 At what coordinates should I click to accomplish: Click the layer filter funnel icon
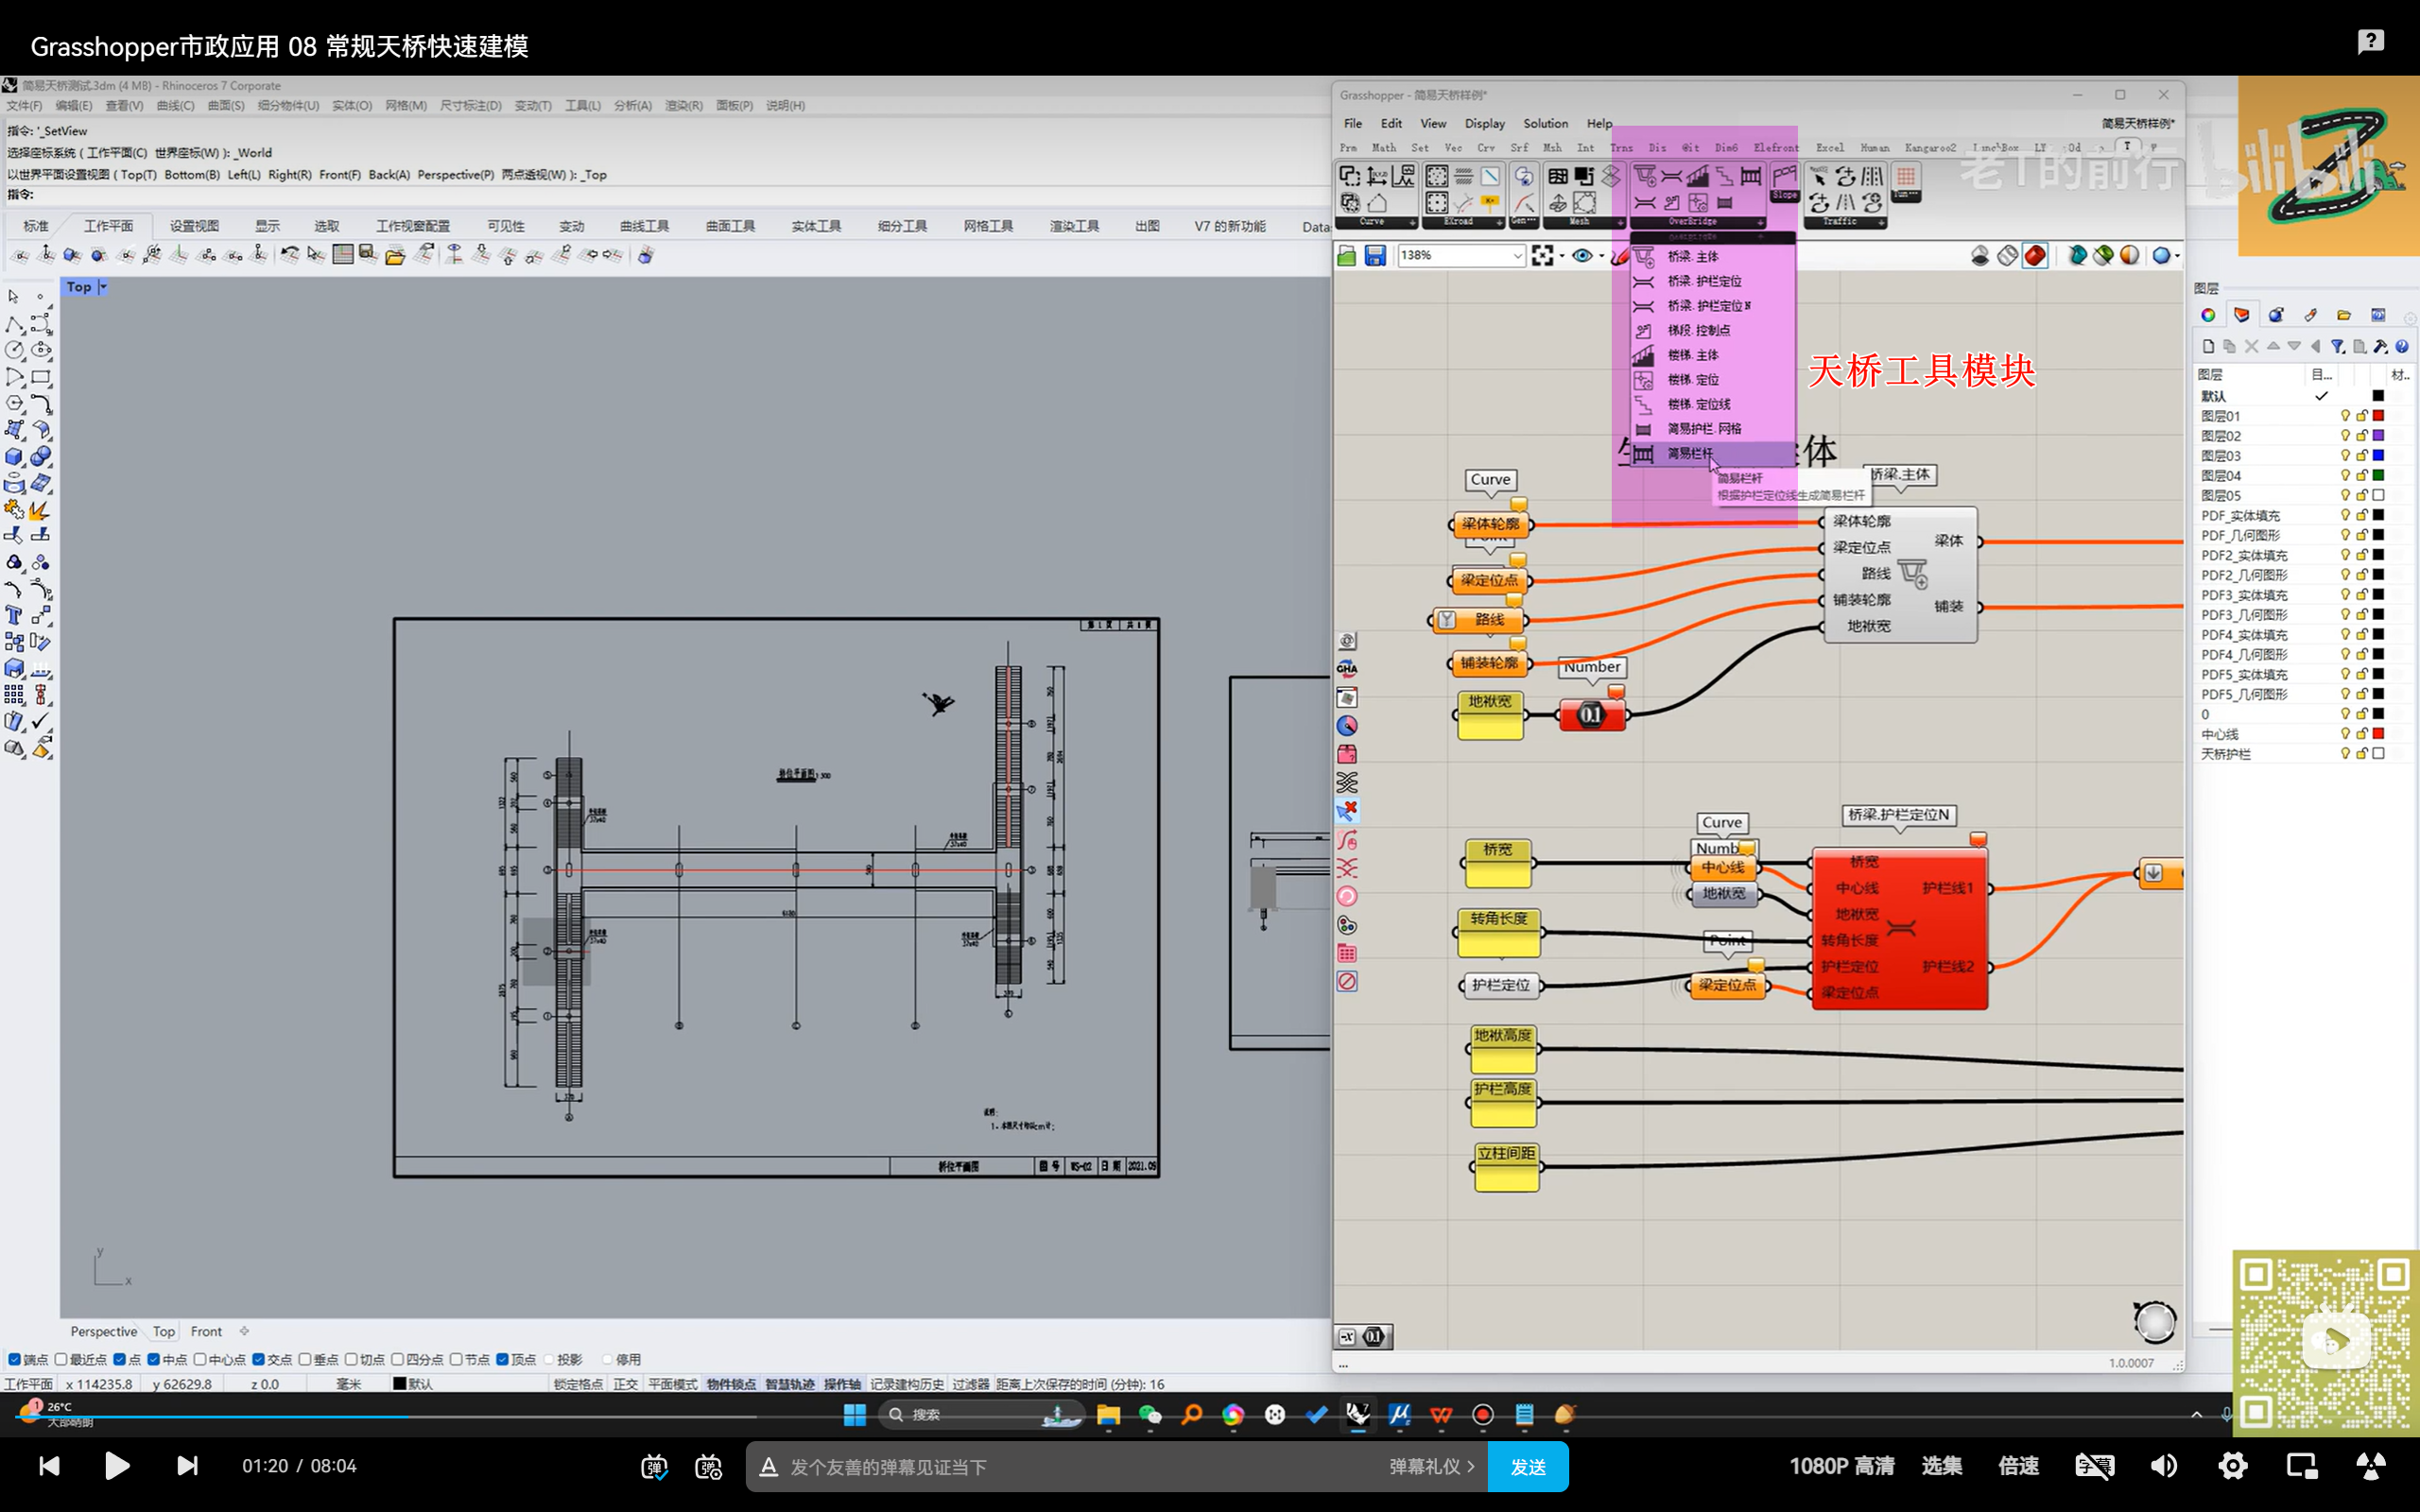(2337, 346)
